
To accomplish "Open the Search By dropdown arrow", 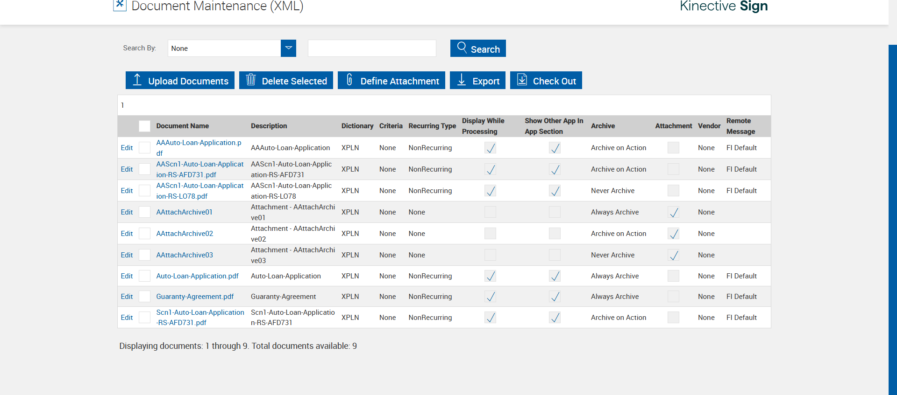I will [x=288, y=48].
